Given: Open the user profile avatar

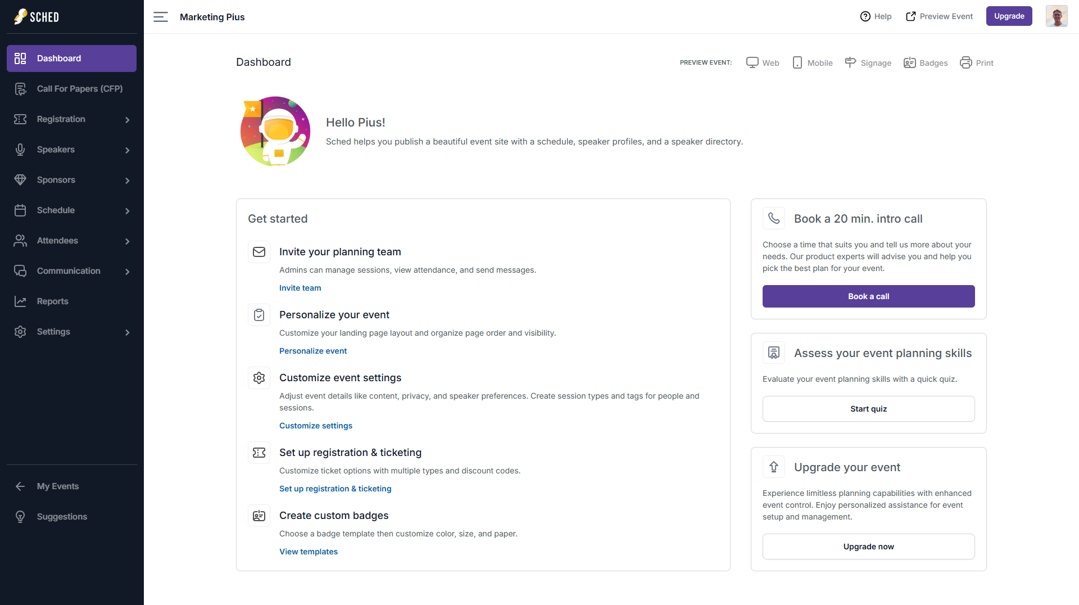Looking at the screenshot, I should [1056, 16].
